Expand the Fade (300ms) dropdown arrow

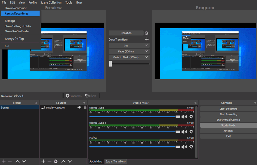click(x=146, y=51)
